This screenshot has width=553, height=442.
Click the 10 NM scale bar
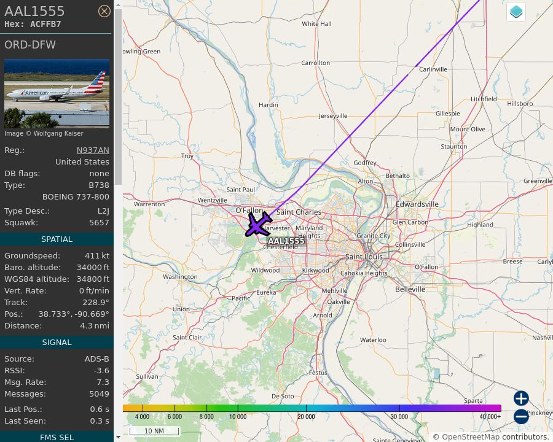[154, 431]
